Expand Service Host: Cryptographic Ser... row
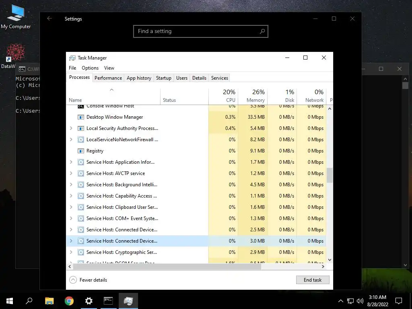Screen dimensions: 412x309 pyautogui.click(x=71, y=252)
